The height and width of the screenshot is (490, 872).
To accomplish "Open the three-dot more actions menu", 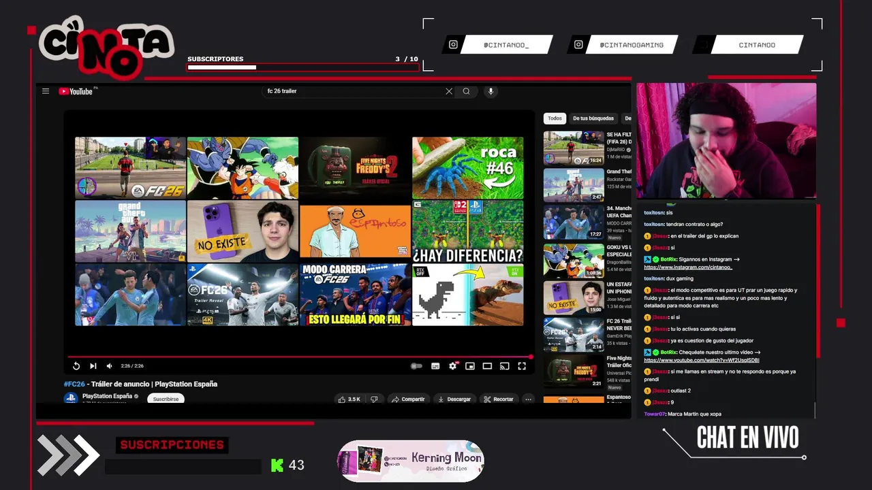I will [528, 399].
